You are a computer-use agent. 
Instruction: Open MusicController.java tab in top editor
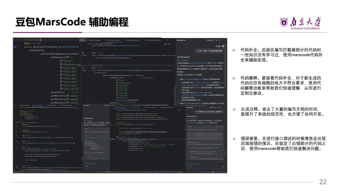tap(132, 40)
